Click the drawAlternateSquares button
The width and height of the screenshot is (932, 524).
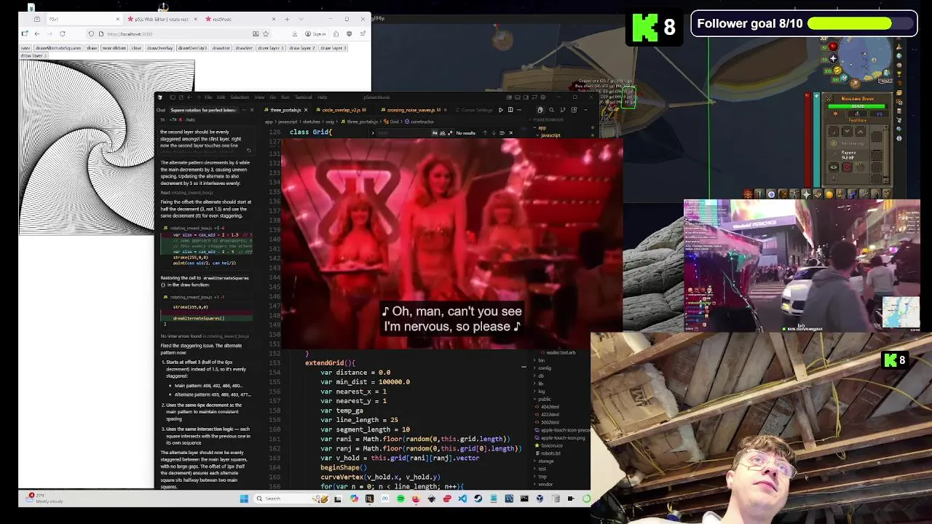59,48
